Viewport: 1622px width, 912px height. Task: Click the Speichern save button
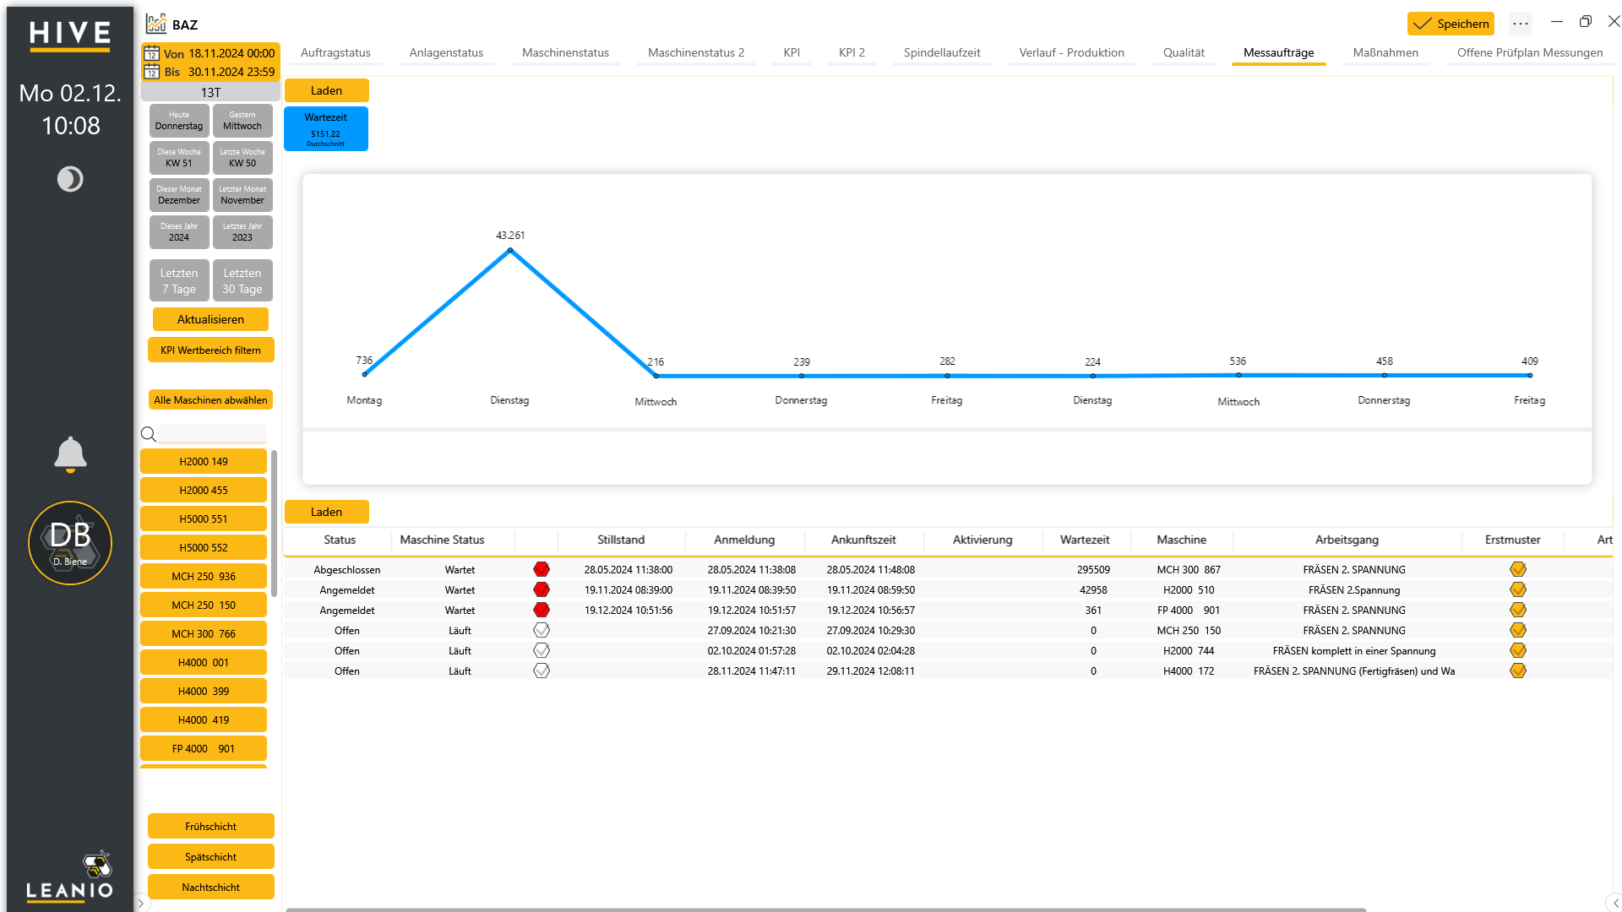coord(1451,24)
